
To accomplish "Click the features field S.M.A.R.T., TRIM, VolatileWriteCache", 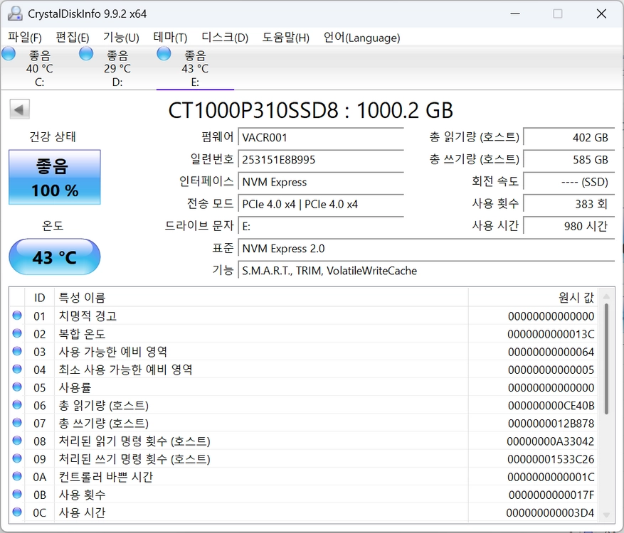I will (427, 271).
